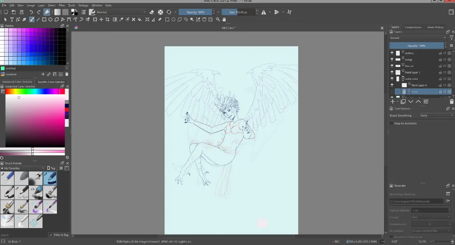Image resolution: width=455 pixels, height=245 pixels.
Task: Save the document with floppy icon
Action: [x=21, y=12]
